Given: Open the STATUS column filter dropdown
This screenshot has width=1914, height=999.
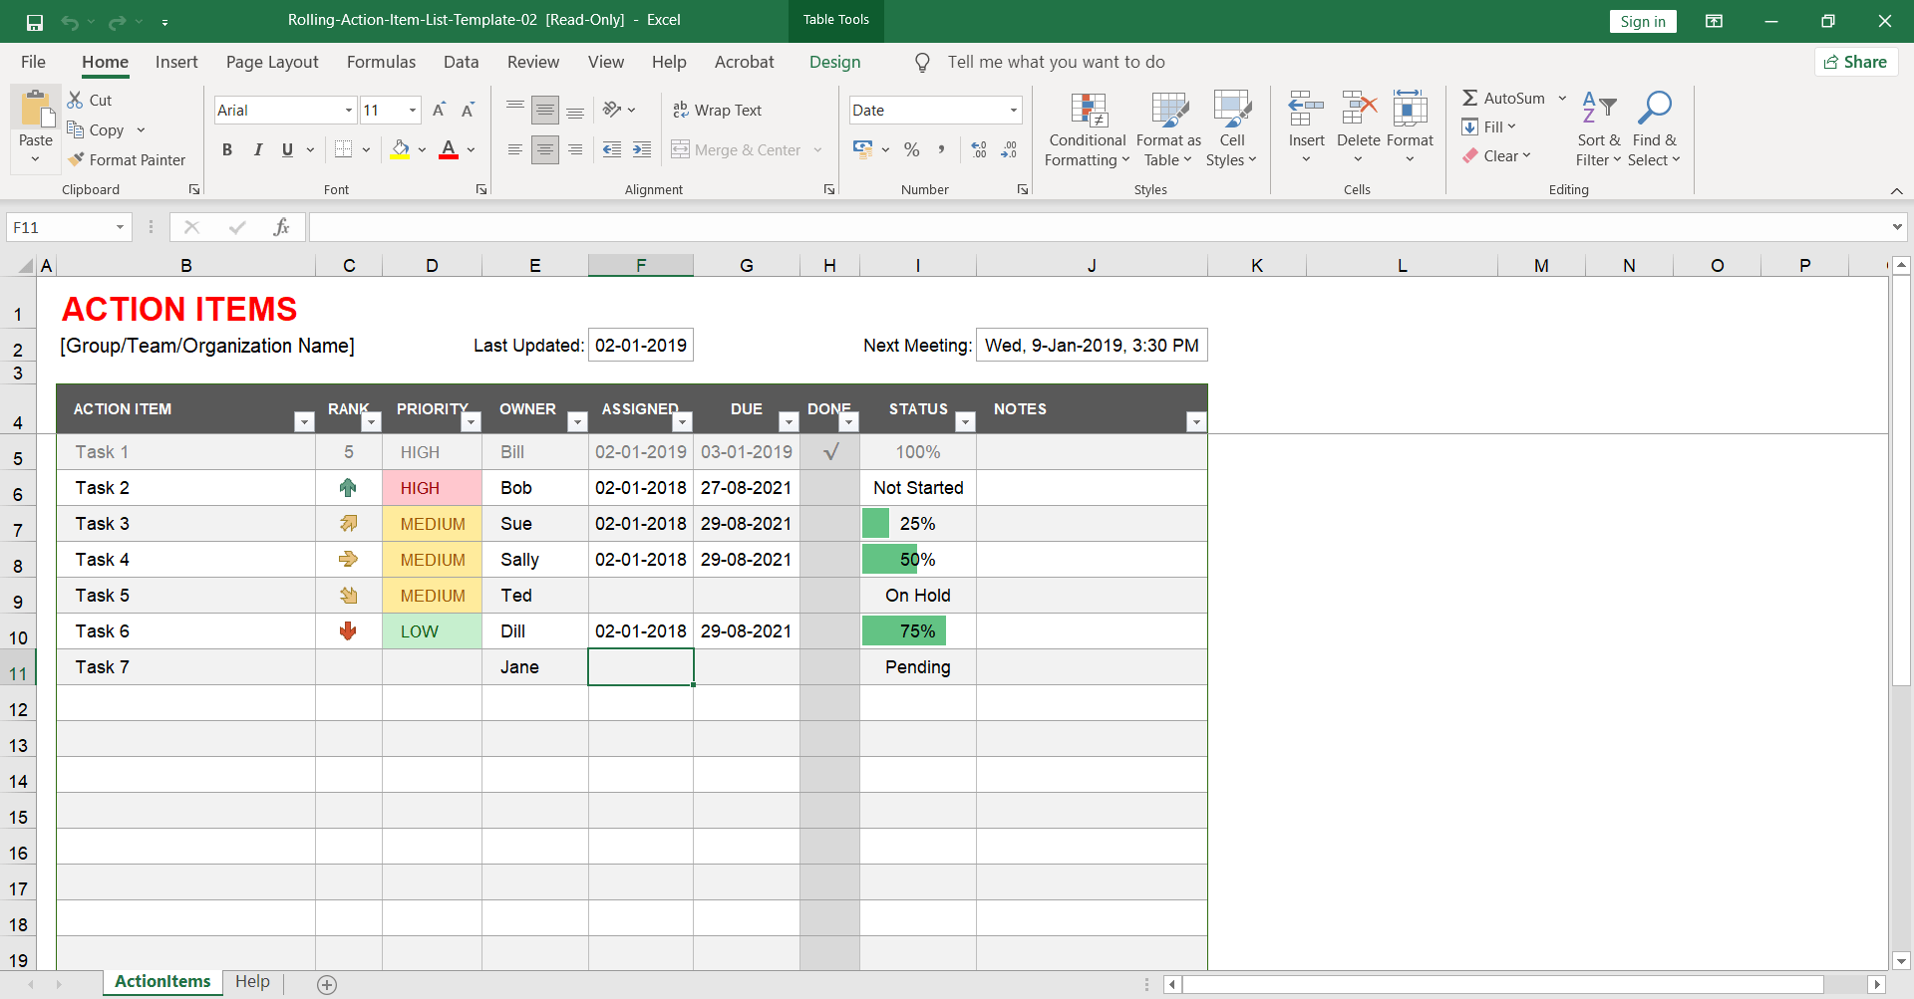Looking at the screenshot, I should tap(964, 422).
